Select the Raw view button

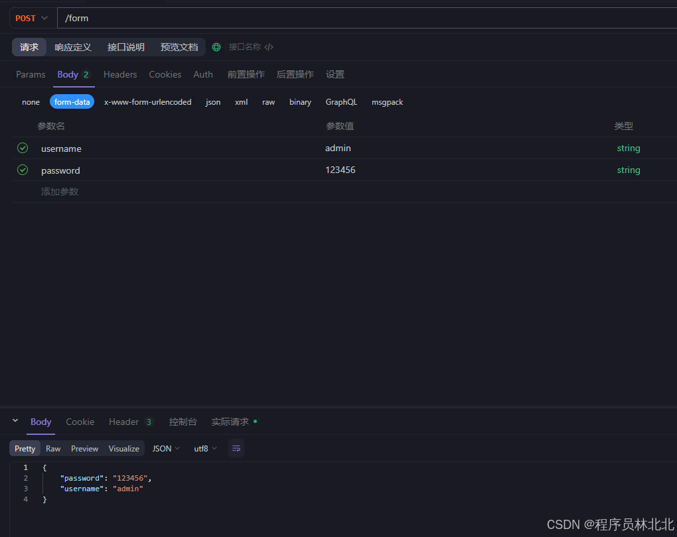coord(53,449)
